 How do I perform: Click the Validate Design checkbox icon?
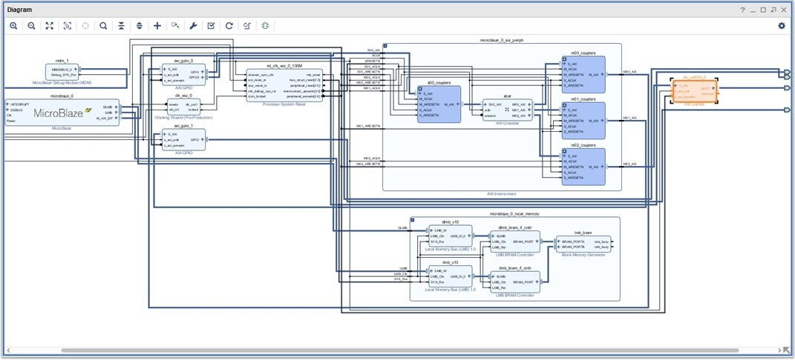[x=211, y=25]
